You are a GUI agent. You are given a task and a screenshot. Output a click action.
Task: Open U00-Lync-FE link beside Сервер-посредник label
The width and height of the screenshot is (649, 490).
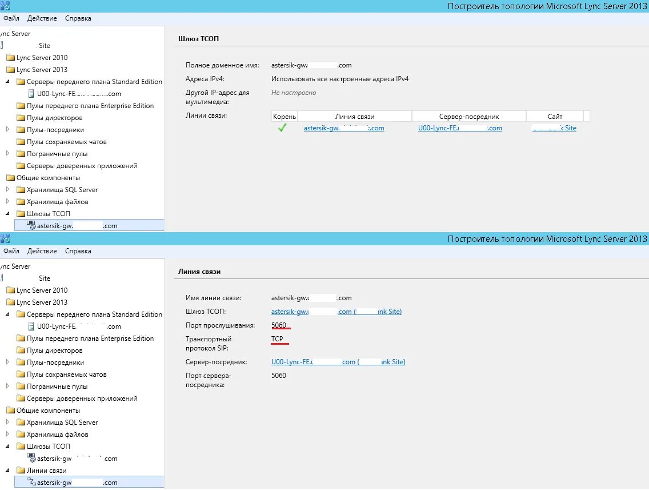click(x=338, y=361)
